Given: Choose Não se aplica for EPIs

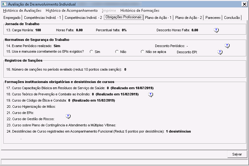Looking at the screenshot, I should [x=143, y=52].
